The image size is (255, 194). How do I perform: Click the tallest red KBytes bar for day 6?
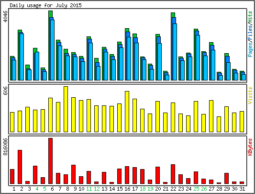pyautogui.click(x=50, y=161)
